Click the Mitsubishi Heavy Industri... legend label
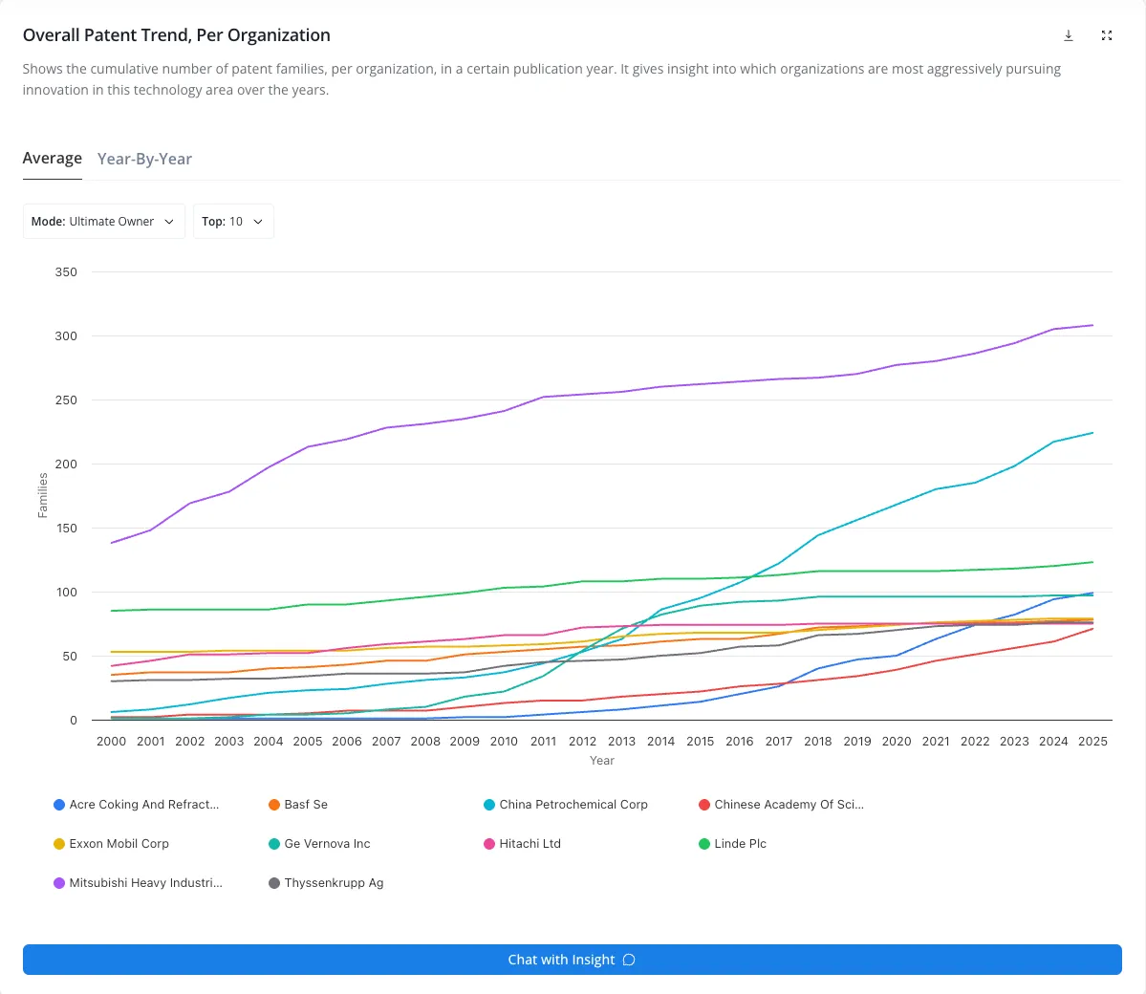This screenshot has width=1146, height=994. (146, 883)
